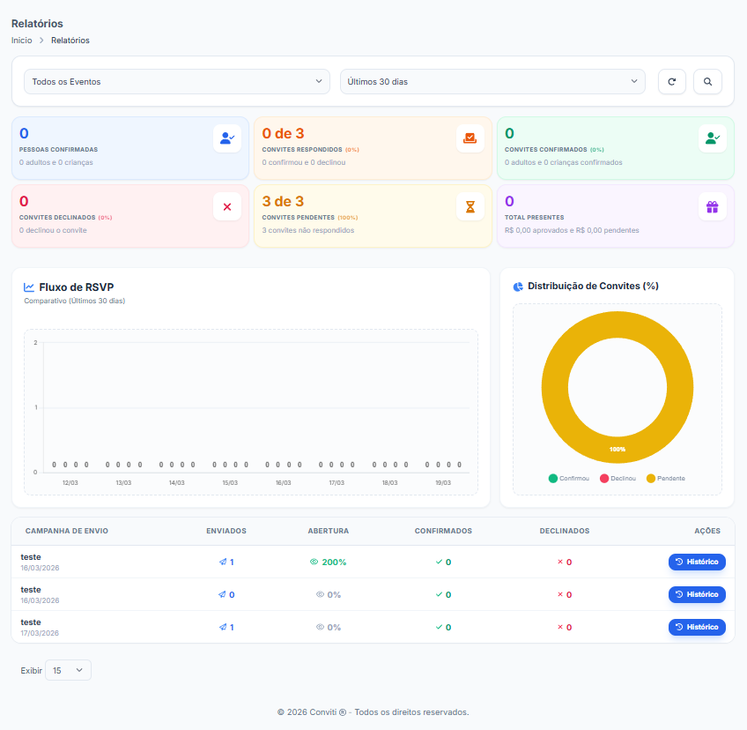Toggle the Pendente legend item
The image size is (747, 730).
pyautogui.click(x=665, y=478)
